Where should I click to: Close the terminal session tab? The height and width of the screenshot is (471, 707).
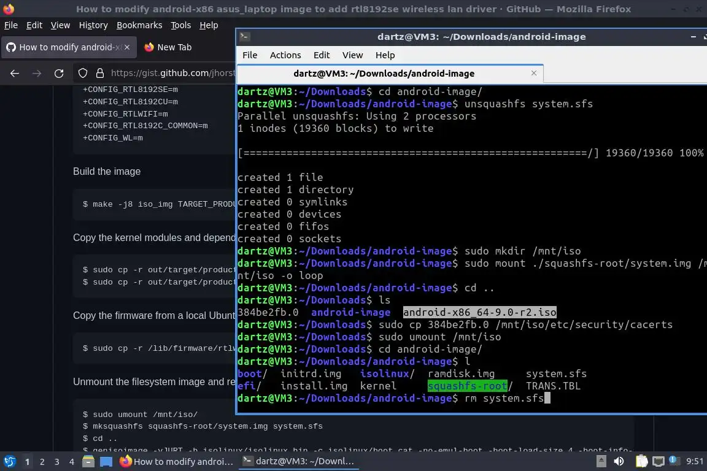pyautogui.click(x=534, y=73)
